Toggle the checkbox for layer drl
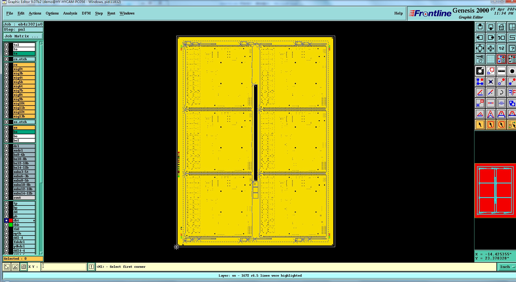516x282 pixels. coord(6,146)
